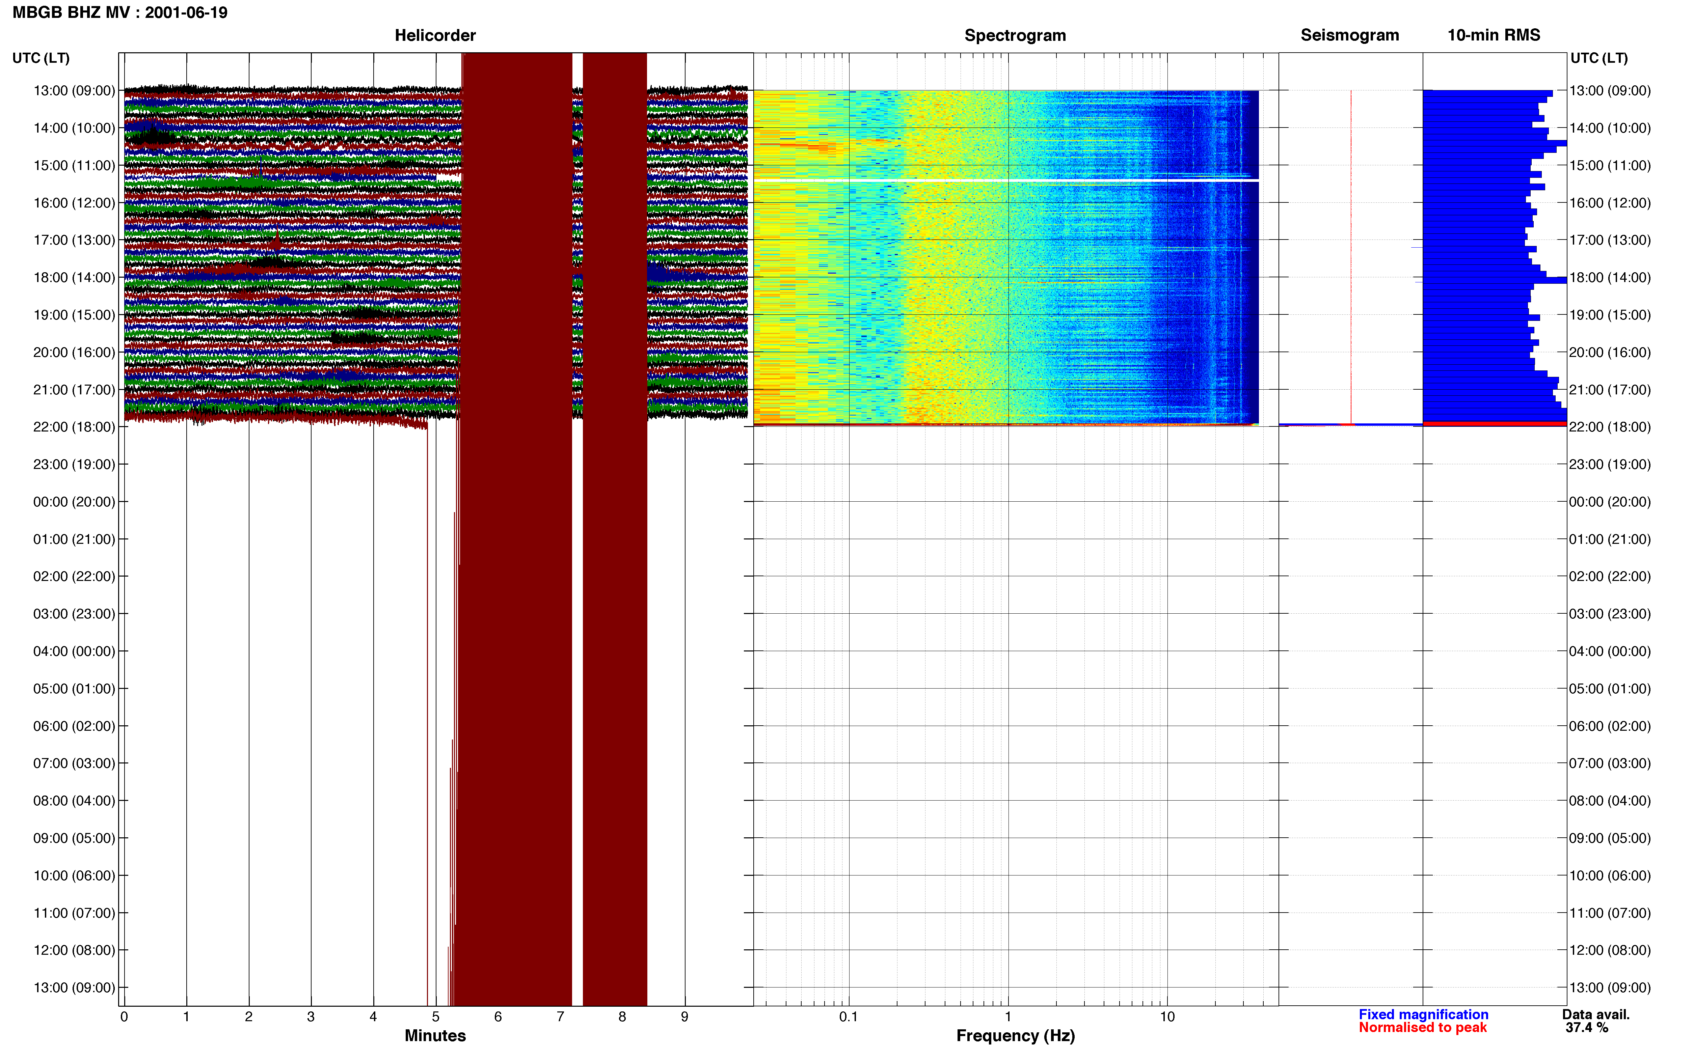Click the red vertical line in the Seismogram panel

click(x=1351, y=256)
